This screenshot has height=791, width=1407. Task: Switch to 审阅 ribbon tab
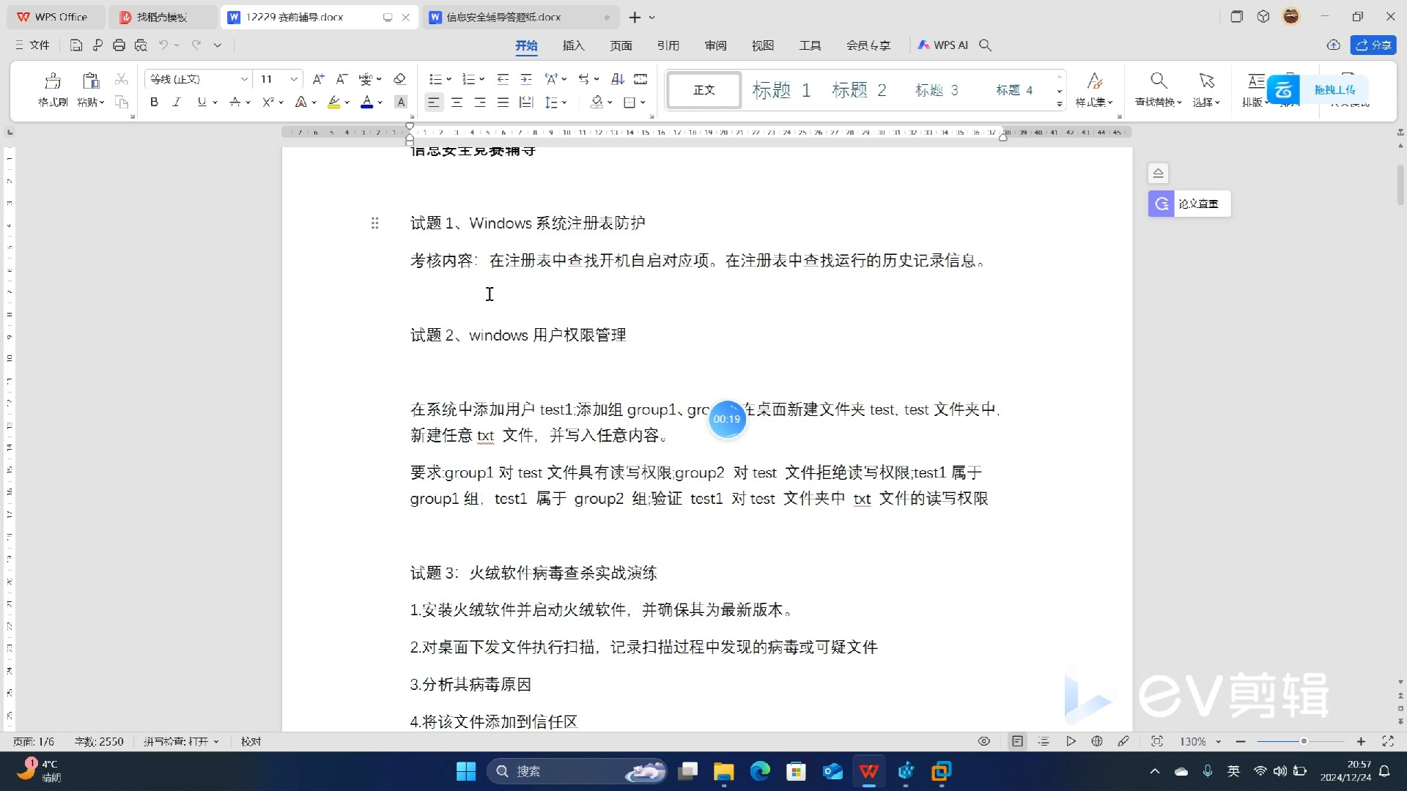(x=717, y=45)
